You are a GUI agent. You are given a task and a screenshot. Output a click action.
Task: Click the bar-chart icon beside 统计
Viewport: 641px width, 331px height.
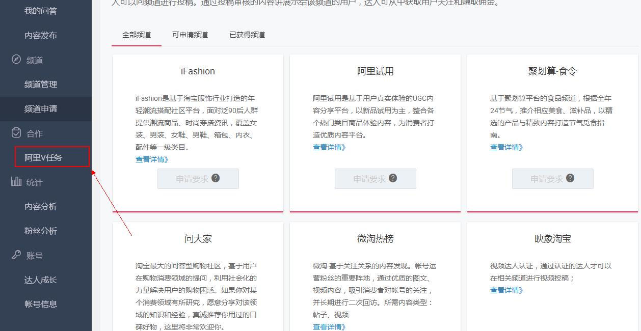click(x=16, y=182)
